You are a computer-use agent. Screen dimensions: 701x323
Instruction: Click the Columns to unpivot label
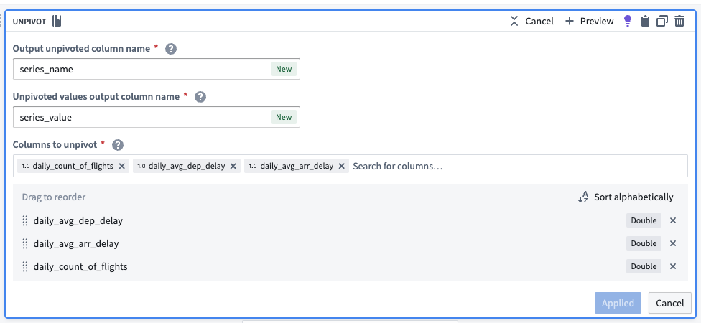pos(55,145)
